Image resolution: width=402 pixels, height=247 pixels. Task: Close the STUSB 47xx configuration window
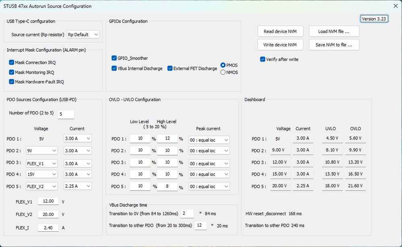pos(395,6)
